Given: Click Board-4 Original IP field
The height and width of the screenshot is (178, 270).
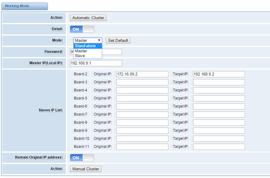Looking at the screenshot, I should pos(142,90).
